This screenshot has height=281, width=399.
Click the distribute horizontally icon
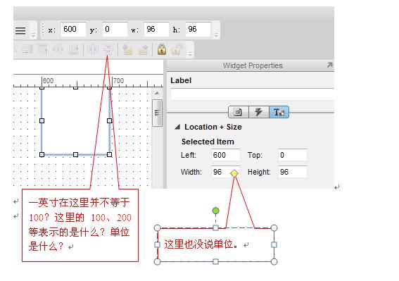tap(92, 49)
